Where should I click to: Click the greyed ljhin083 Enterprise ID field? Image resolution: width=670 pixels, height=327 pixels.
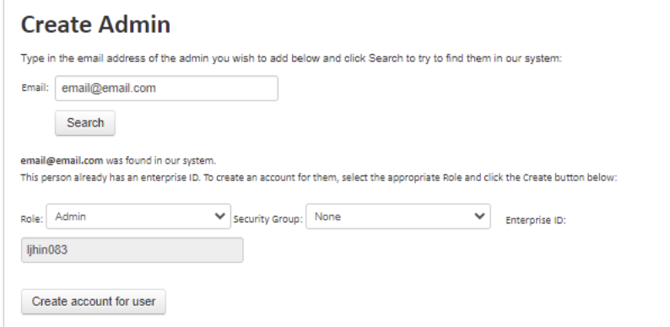coord(132,249)
